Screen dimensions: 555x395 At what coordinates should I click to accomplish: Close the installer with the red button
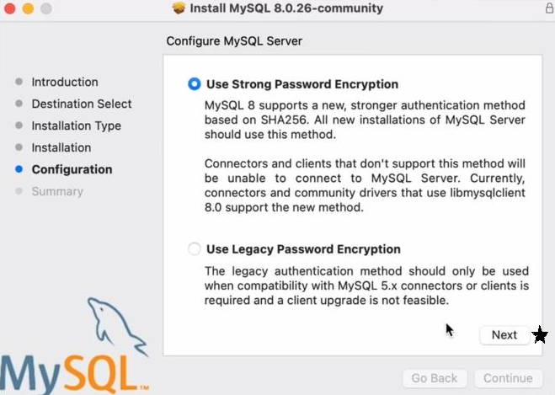pyautogui.click(x=9, y=8)
